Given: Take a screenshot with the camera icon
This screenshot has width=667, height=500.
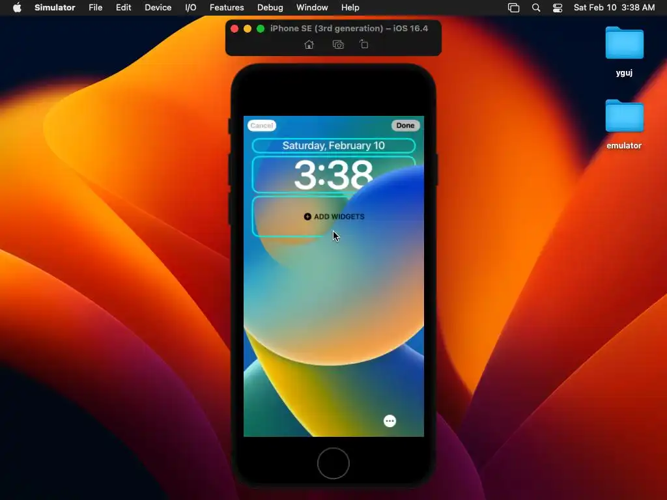Looking at the screenshot, I should [338, 45].
